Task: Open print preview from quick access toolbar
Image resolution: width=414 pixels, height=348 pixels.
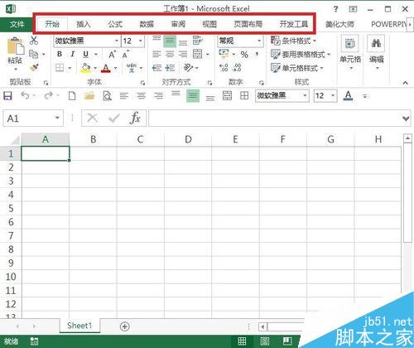Action: [107, 96]
